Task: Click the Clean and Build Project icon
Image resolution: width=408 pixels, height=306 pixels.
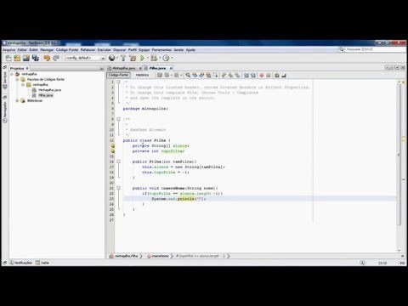Action: tap(133, 58)
